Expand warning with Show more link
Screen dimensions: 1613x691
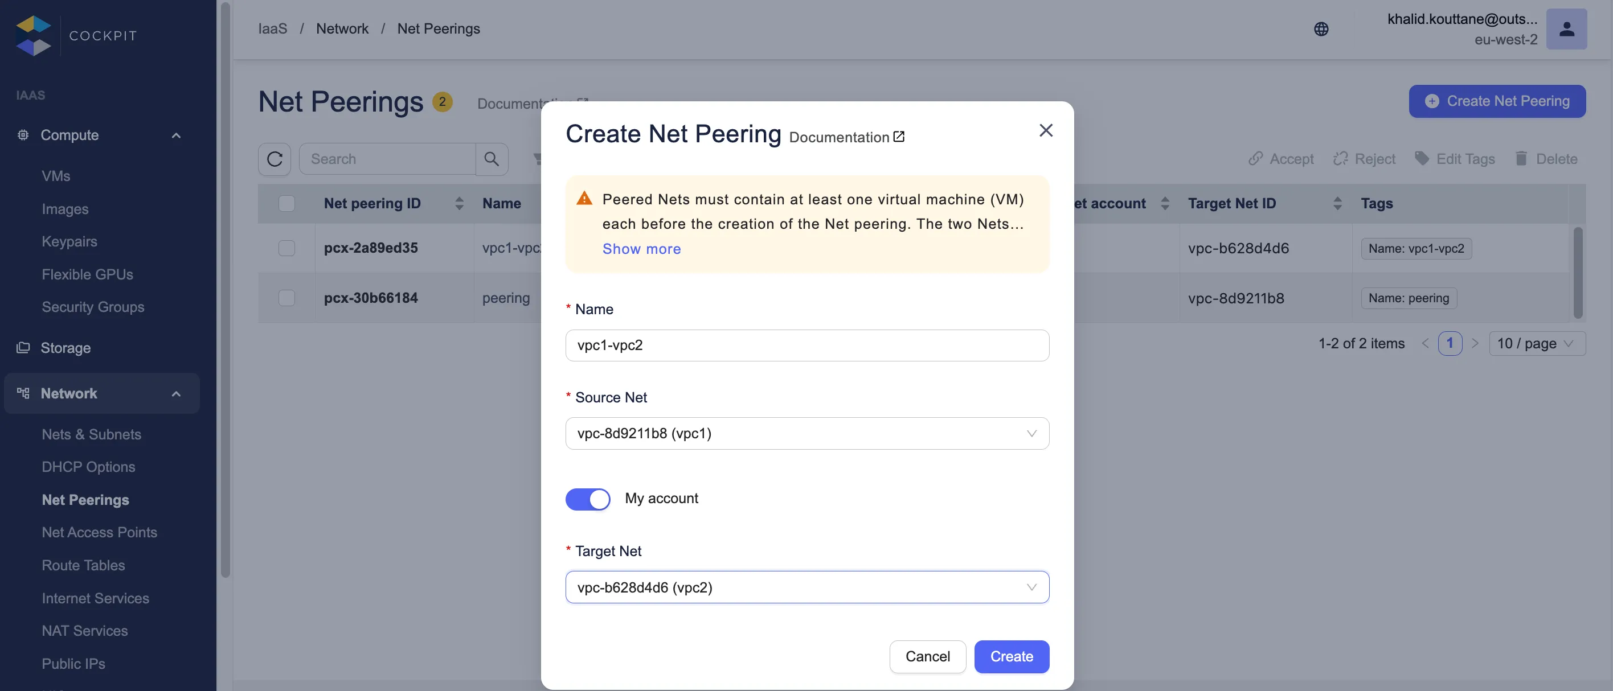pyautogui.click(x=641, y=249)
